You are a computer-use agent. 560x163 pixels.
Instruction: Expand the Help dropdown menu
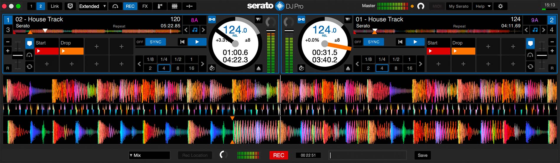(483, 6)
